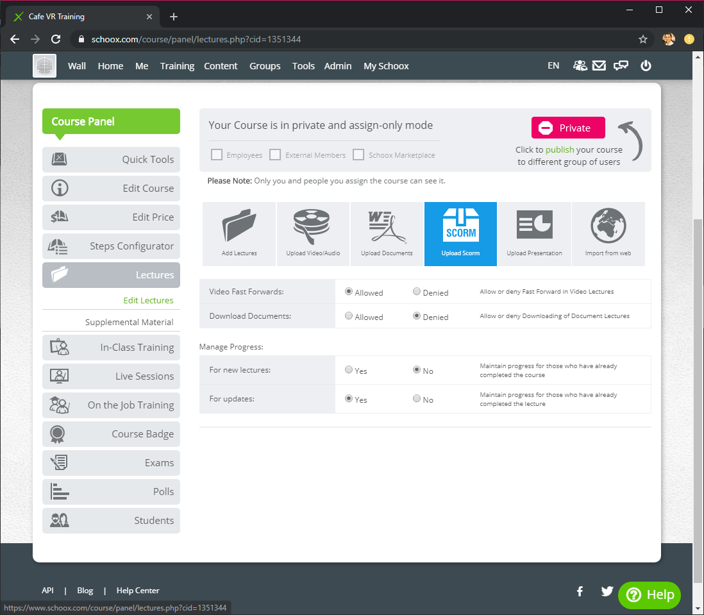The height and width of the screenshot is (615, 704).
Task: Click the Add Lectures folder tile
Action: pos(239,234)
